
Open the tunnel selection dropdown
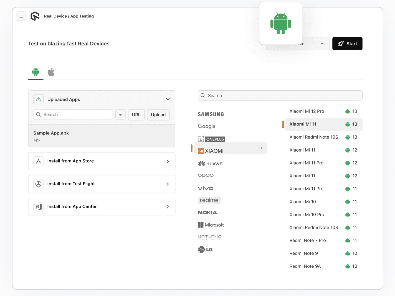[x=322, y=44]
